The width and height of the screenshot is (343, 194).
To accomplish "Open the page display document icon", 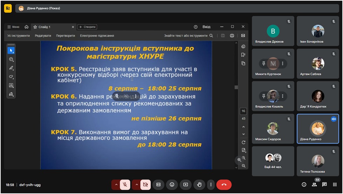I will click(243, 150).
